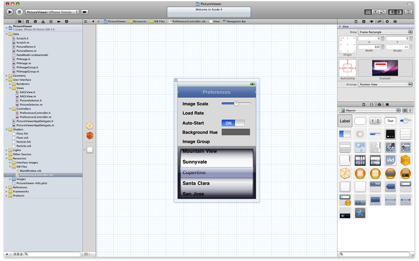Open the Objects library dropdown

(370, 110)
